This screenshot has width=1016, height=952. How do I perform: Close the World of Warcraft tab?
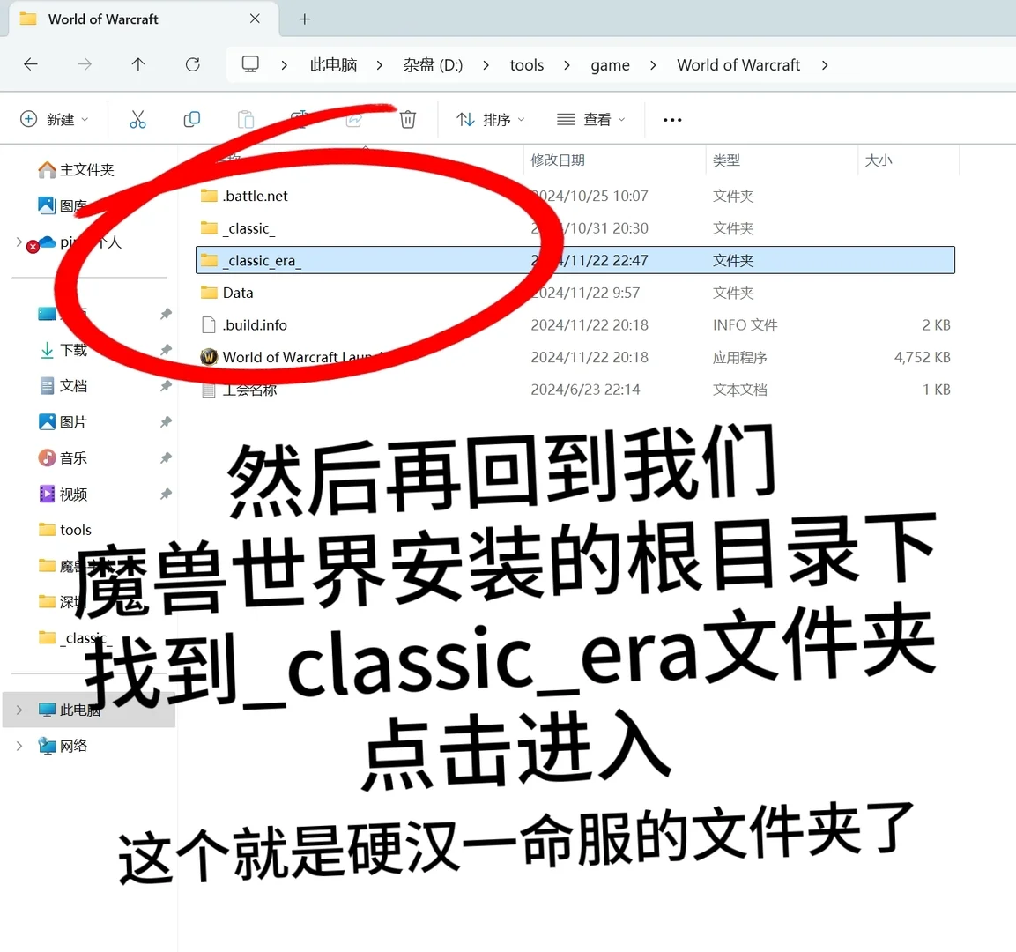point(255,19)
